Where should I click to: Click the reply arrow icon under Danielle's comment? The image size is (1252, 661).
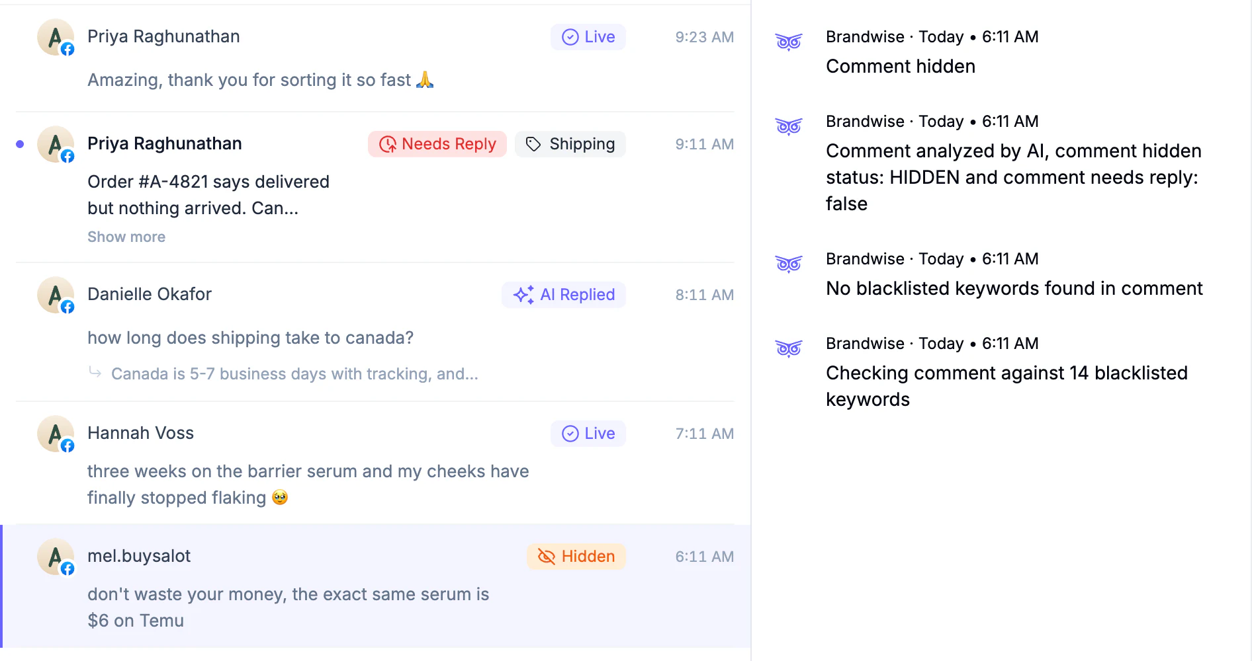click(x=95, y=373)
